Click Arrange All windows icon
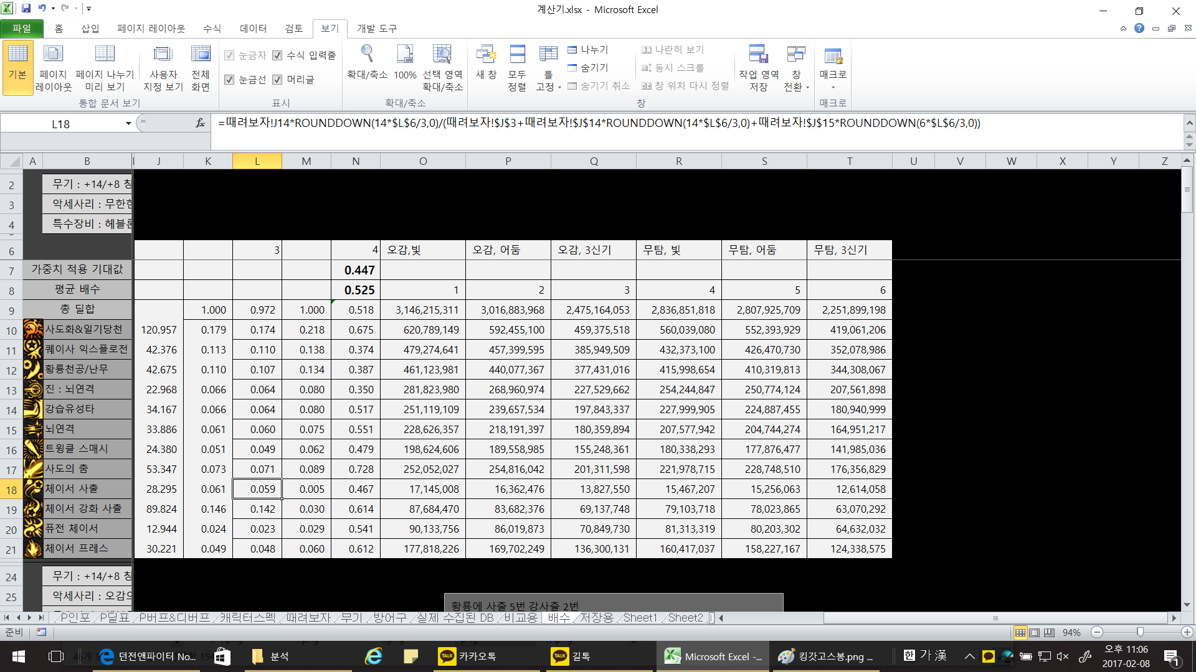 click(x=517, y=55)
